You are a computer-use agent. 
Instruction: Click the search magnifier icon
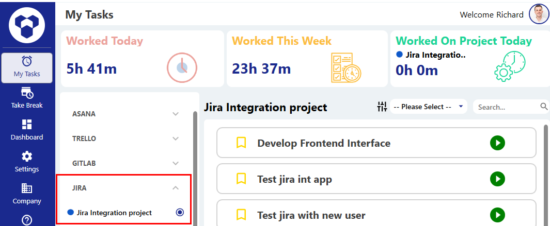click(x=544, y=107)
